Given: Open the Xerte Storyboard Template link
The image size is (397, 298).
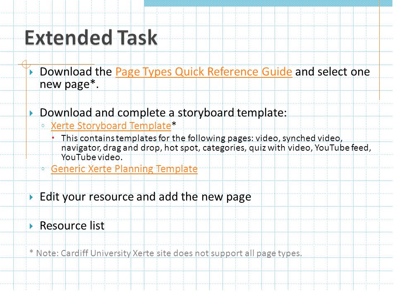Looking at the screenshot, I should [111, 126].
